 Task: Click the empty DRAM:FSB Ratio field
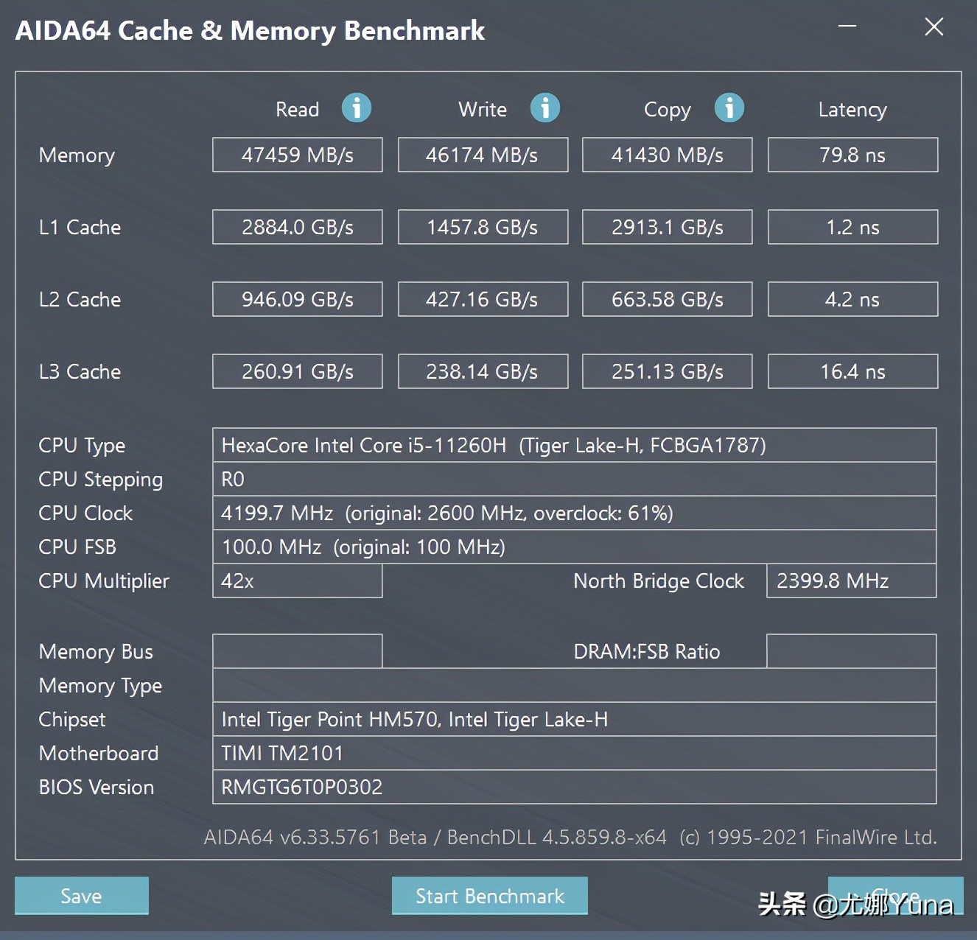pos(852,651)
